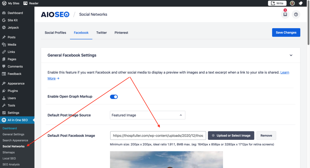Open Jetpack menu label

pos(13,28)
